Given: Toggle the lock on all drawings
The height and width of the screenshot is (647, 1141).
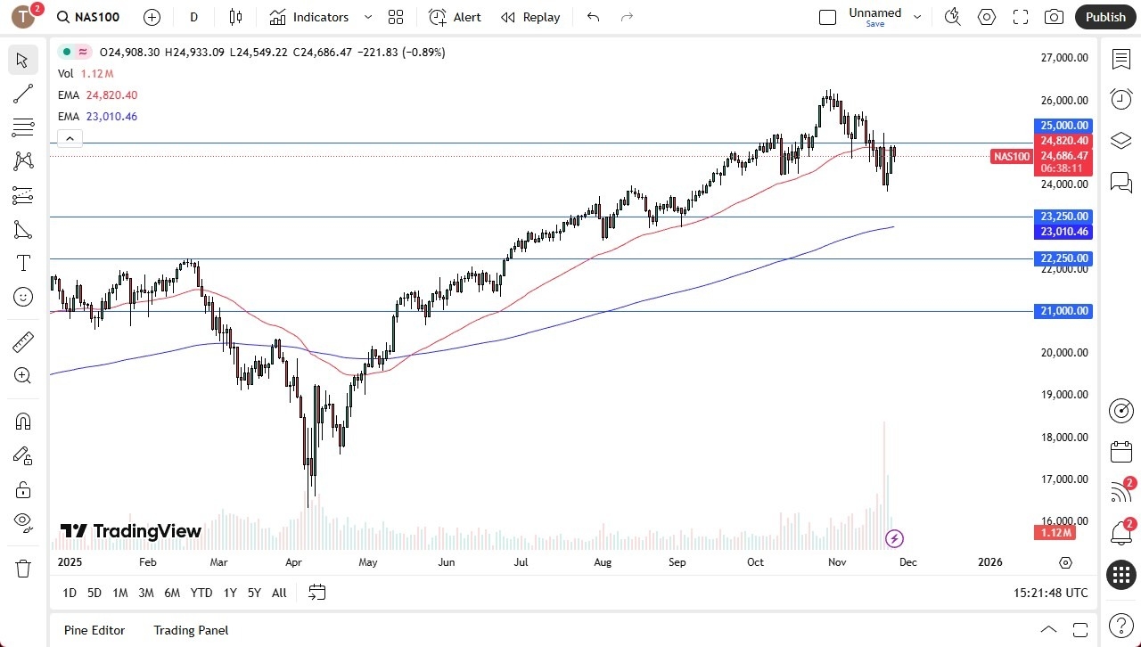Looking at the screenshot, I should coord(22,488).
